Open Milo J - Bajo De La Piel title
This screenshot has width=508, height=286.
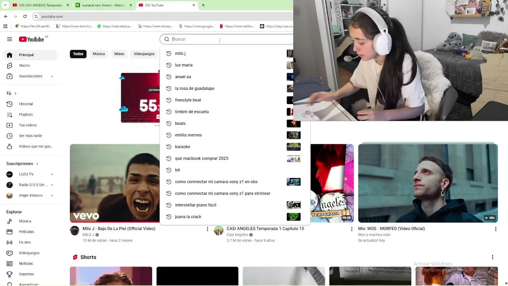pyautogui.click(x=119, y=229)
